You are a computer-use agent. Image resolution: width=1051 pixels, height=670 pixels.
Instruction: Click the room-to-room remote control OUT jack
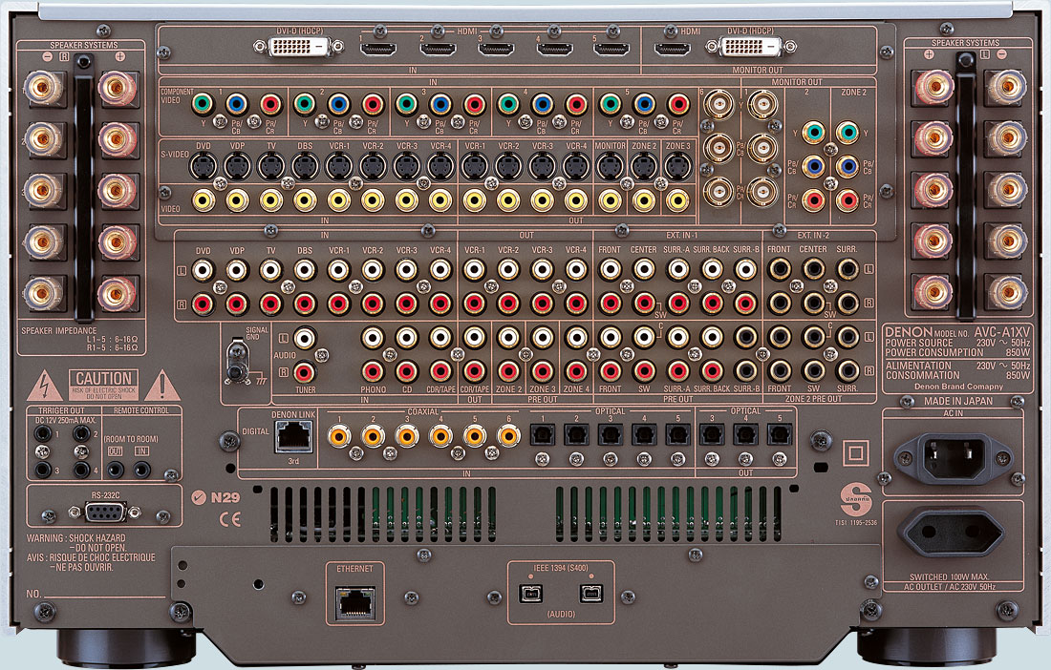tap(116, 470)
